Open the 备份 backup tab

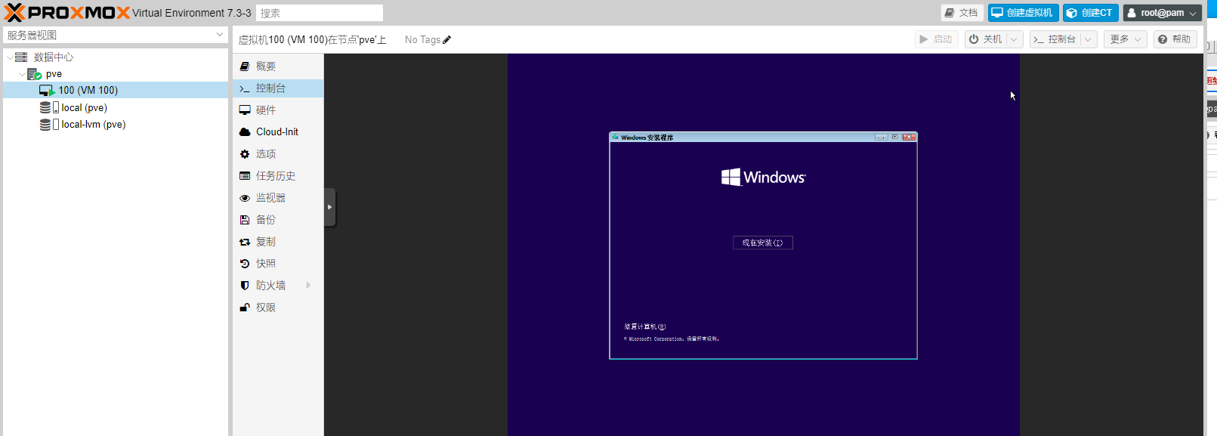pyautogui.click(x=278, y=219)
